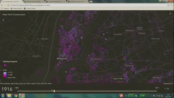Click the Hoboken map label
174x98 pixels.
click(45, 39)
